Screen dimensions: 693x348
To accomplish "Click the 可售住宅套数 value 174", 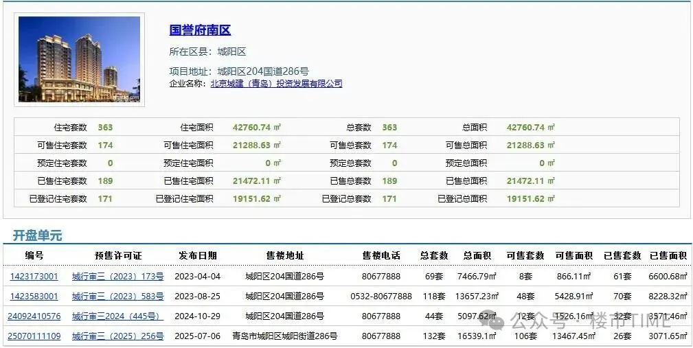I will (105, 146).
